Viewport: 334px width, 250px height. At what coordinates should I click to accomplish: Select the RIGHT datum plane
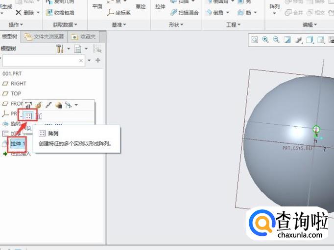(x=14, y=83)
